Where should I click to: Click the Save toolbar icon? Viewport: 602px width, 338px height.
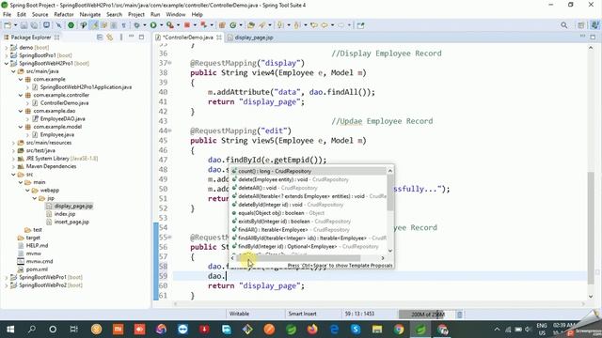24,25
